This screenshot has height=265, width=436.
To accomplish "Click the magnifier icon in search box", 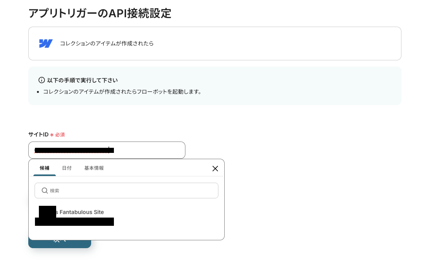I will [45, 191].
